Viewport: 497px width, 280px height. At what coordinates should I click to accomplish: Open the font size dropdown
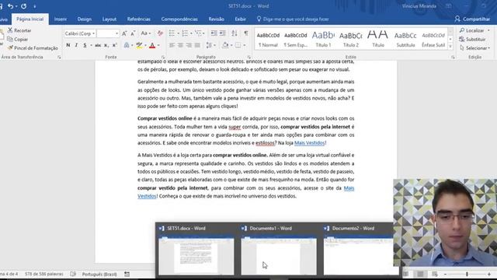click(x=117, y=33)
